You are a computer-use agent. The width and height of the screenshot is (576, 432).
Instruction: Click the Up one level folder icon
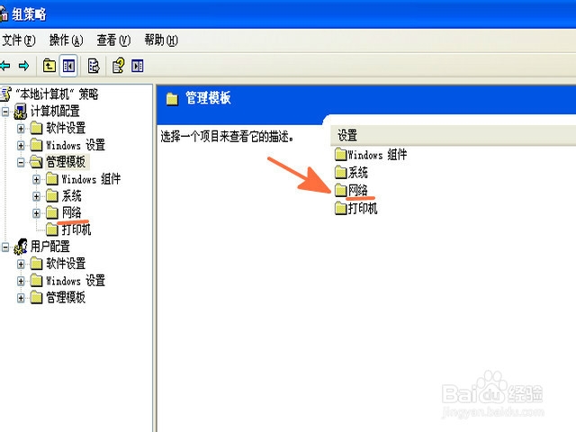tap(49, 66)
